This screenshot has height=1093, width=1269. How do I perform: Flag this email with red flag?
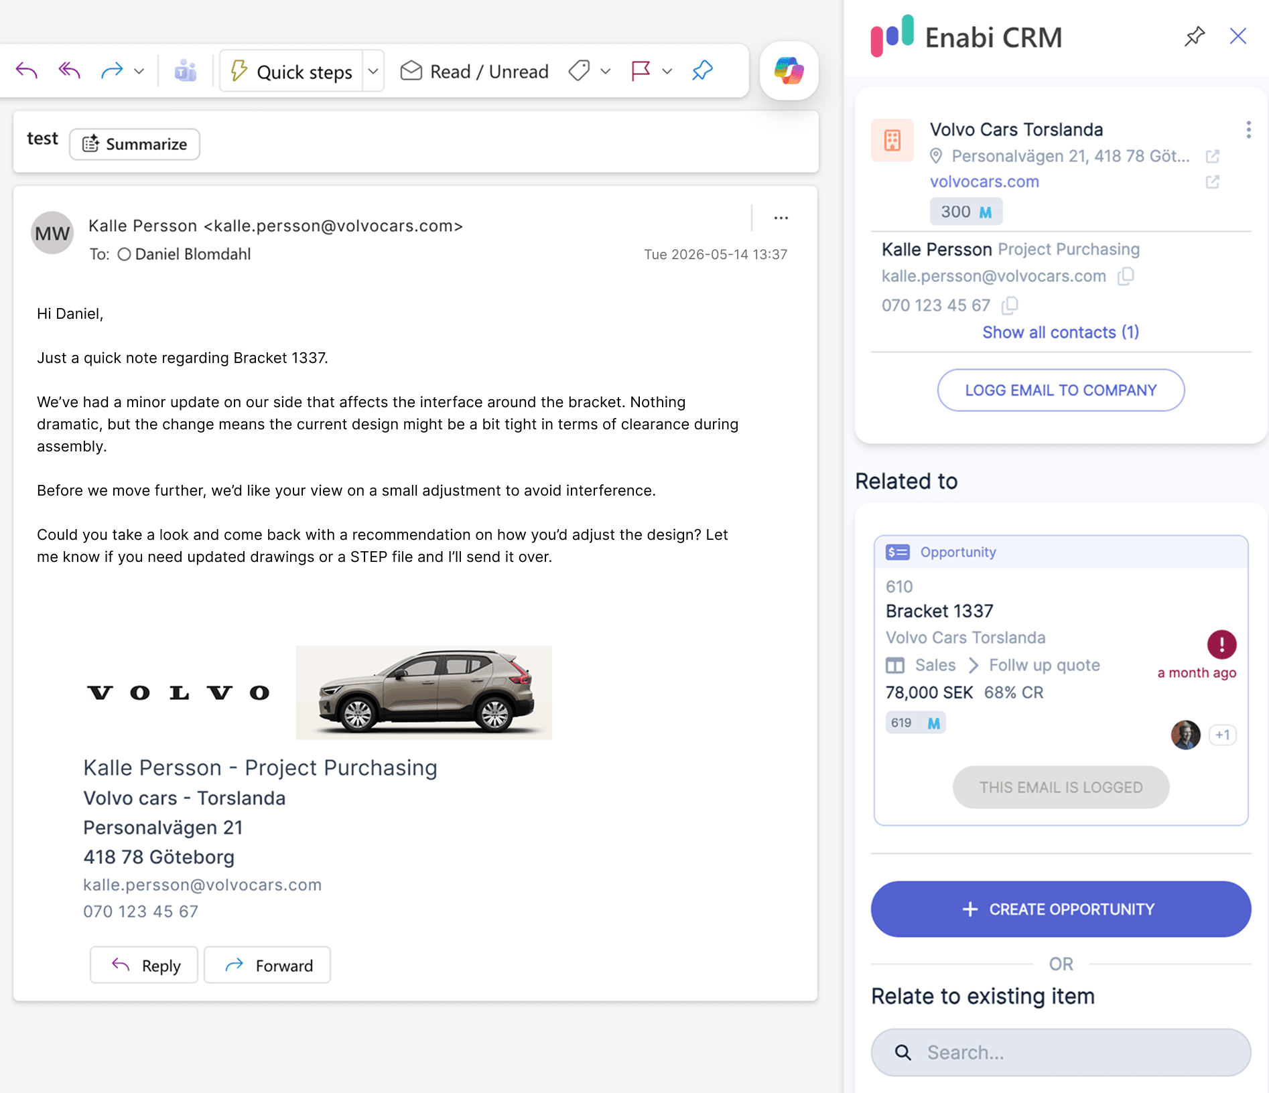[x=641, y=70]
